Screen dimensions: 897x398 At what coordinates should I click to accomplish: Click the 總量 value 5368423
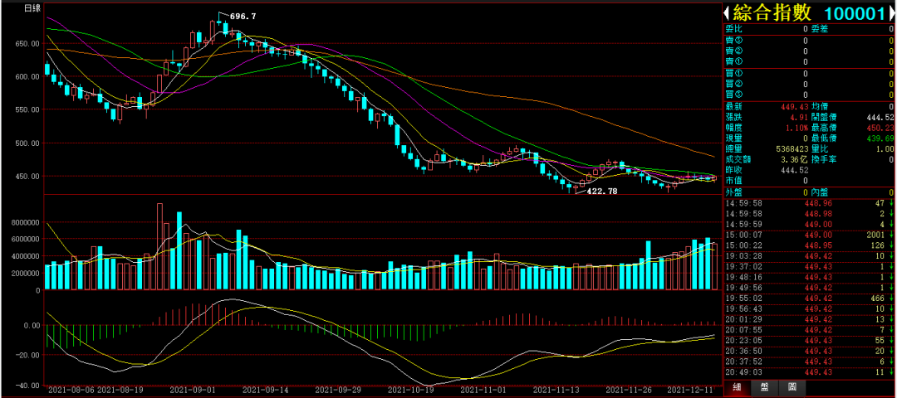(792, 149)
